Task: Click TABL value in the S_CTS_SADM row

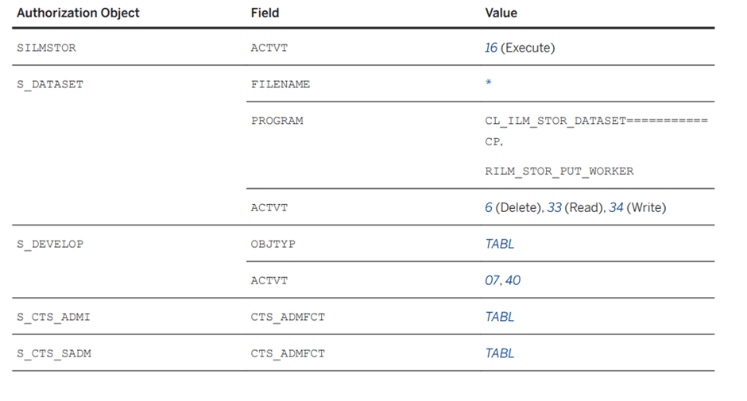Action: point(500,353)
